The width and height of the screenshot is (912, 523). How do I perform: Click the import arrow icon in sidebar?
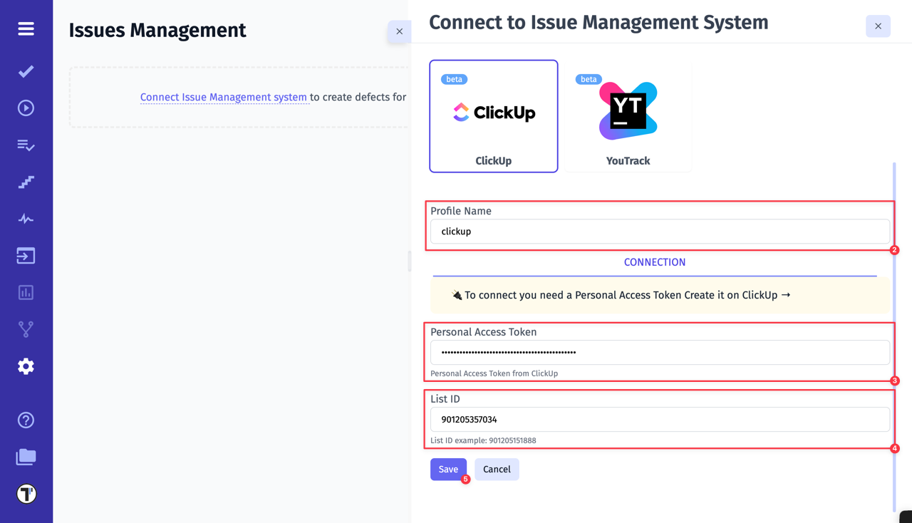[26, 255]
